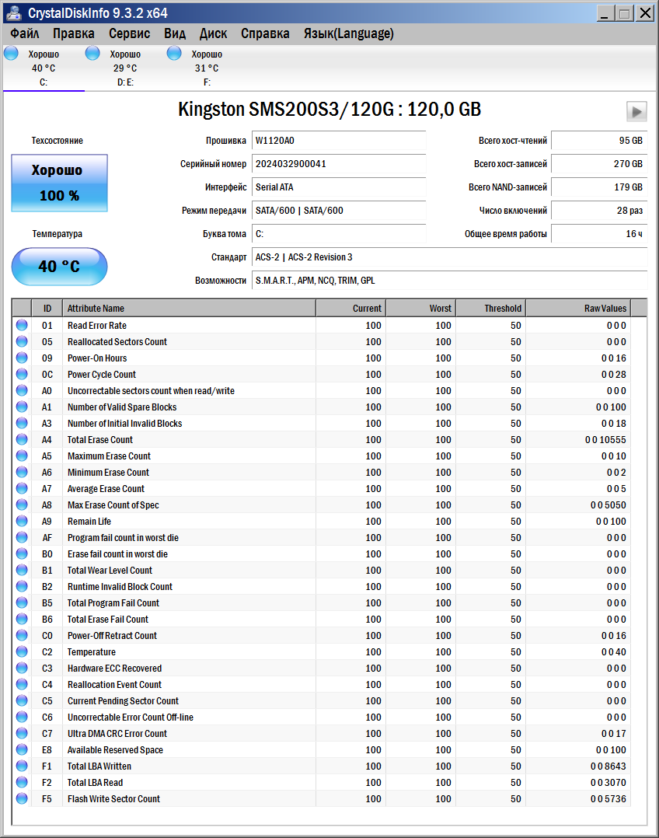Click the Raw Values column header
Viewport: 659px width, 838px height.
point(578,309)
